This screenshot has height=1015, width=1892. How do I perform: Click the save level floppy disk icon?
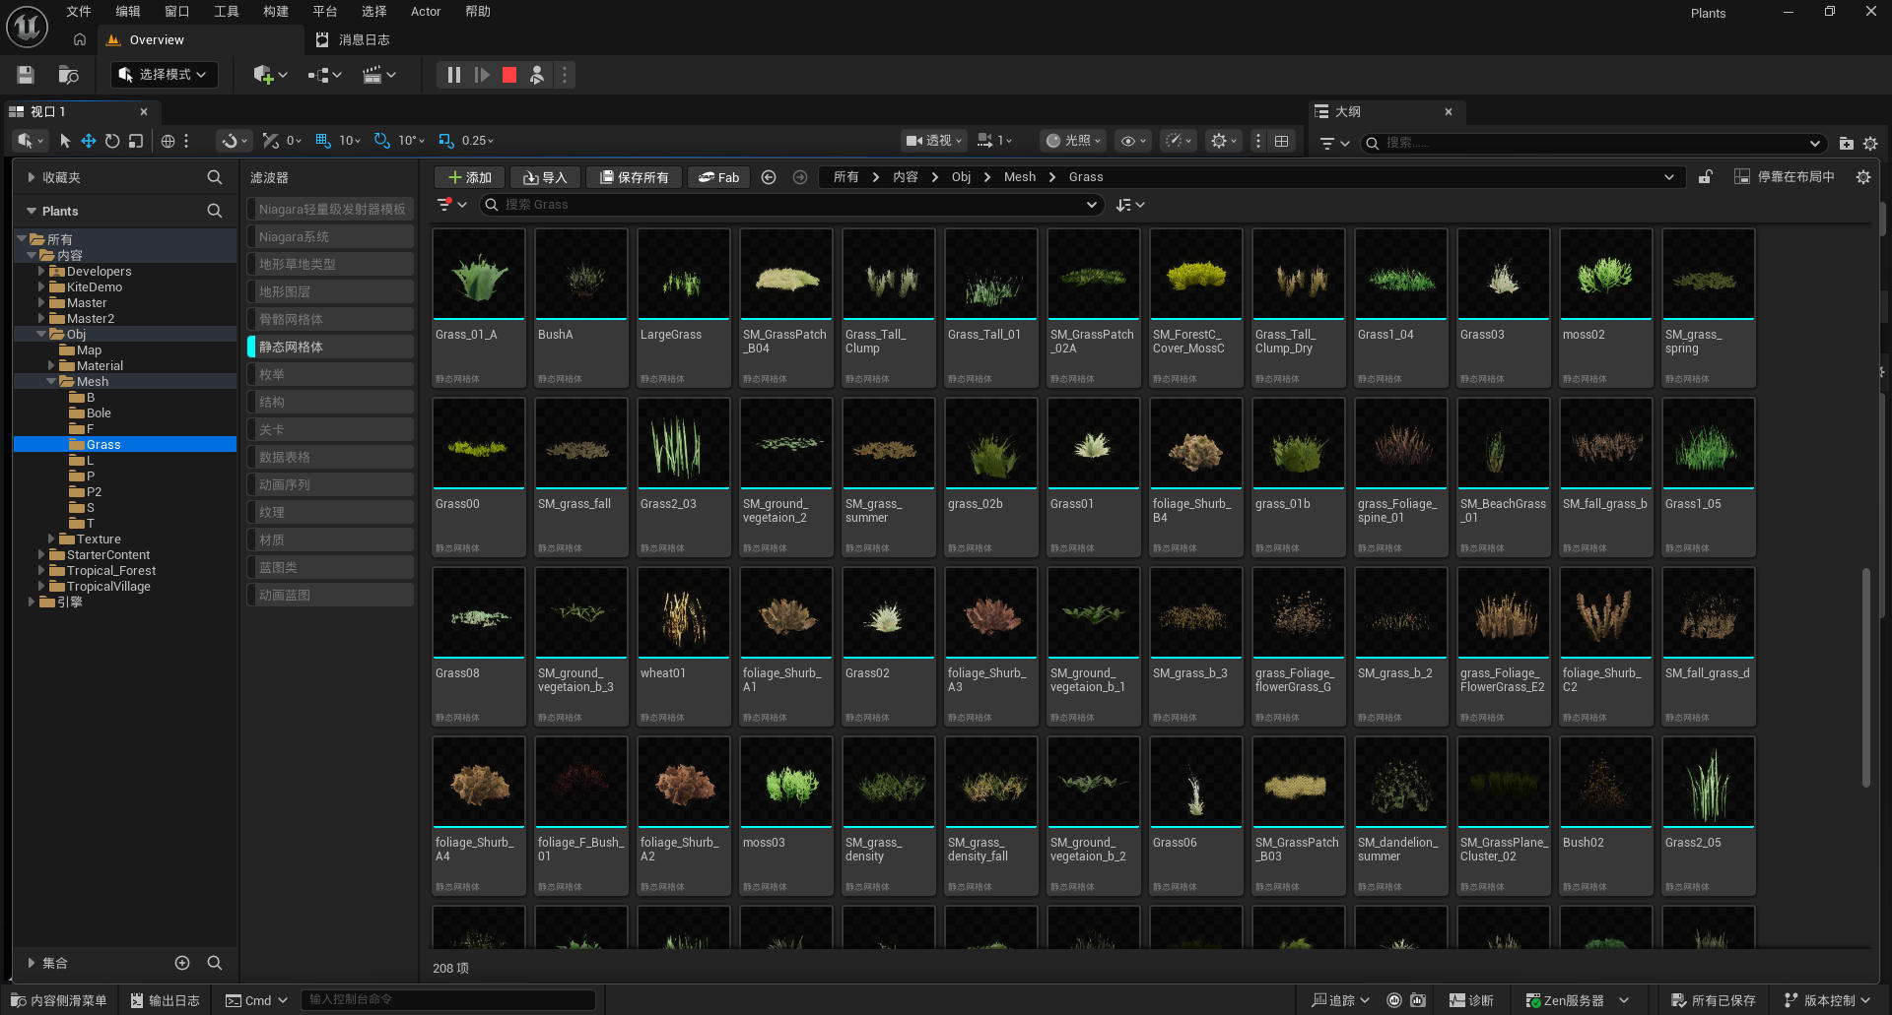(x=26, y=75)
